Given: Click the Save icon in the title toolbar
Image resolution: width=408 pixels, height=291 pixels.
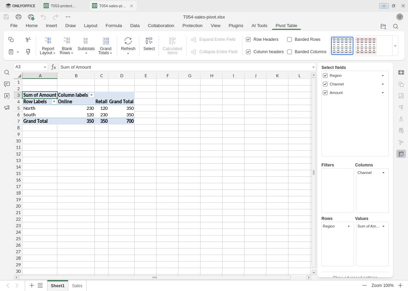Looking at the screenshot, I should click(6, 17).
